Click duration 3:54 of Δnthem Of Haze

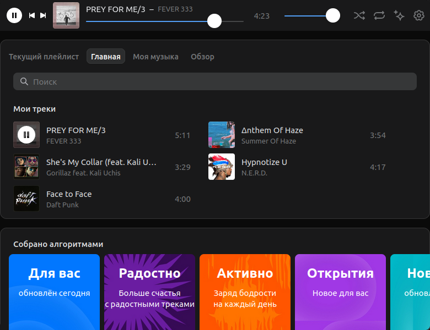coord(378,135)
